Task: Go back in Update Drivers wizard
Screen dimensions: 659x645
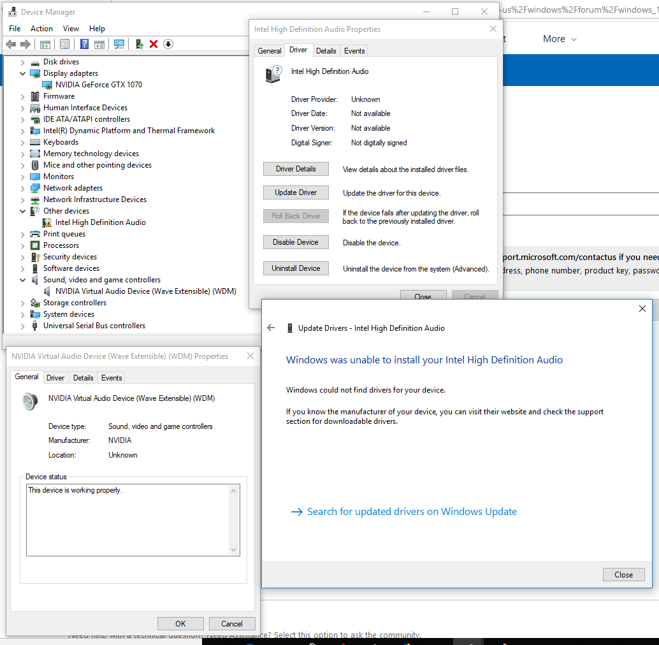Action: [x=271, y=328]
